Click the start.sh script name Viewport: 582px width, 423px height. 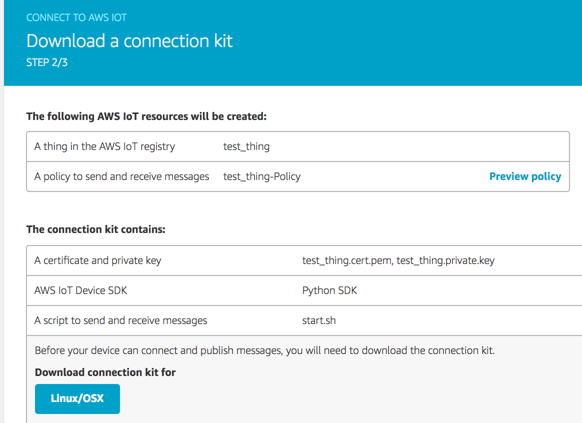pyautogui.click(x=319, y=320)
